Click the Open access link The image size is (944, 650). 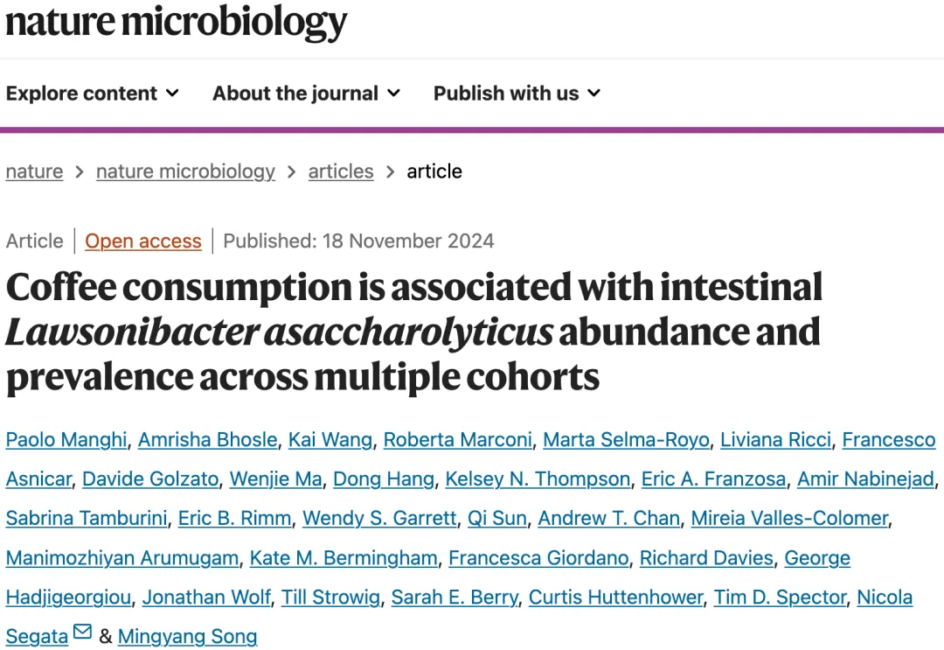pos(143,241)
